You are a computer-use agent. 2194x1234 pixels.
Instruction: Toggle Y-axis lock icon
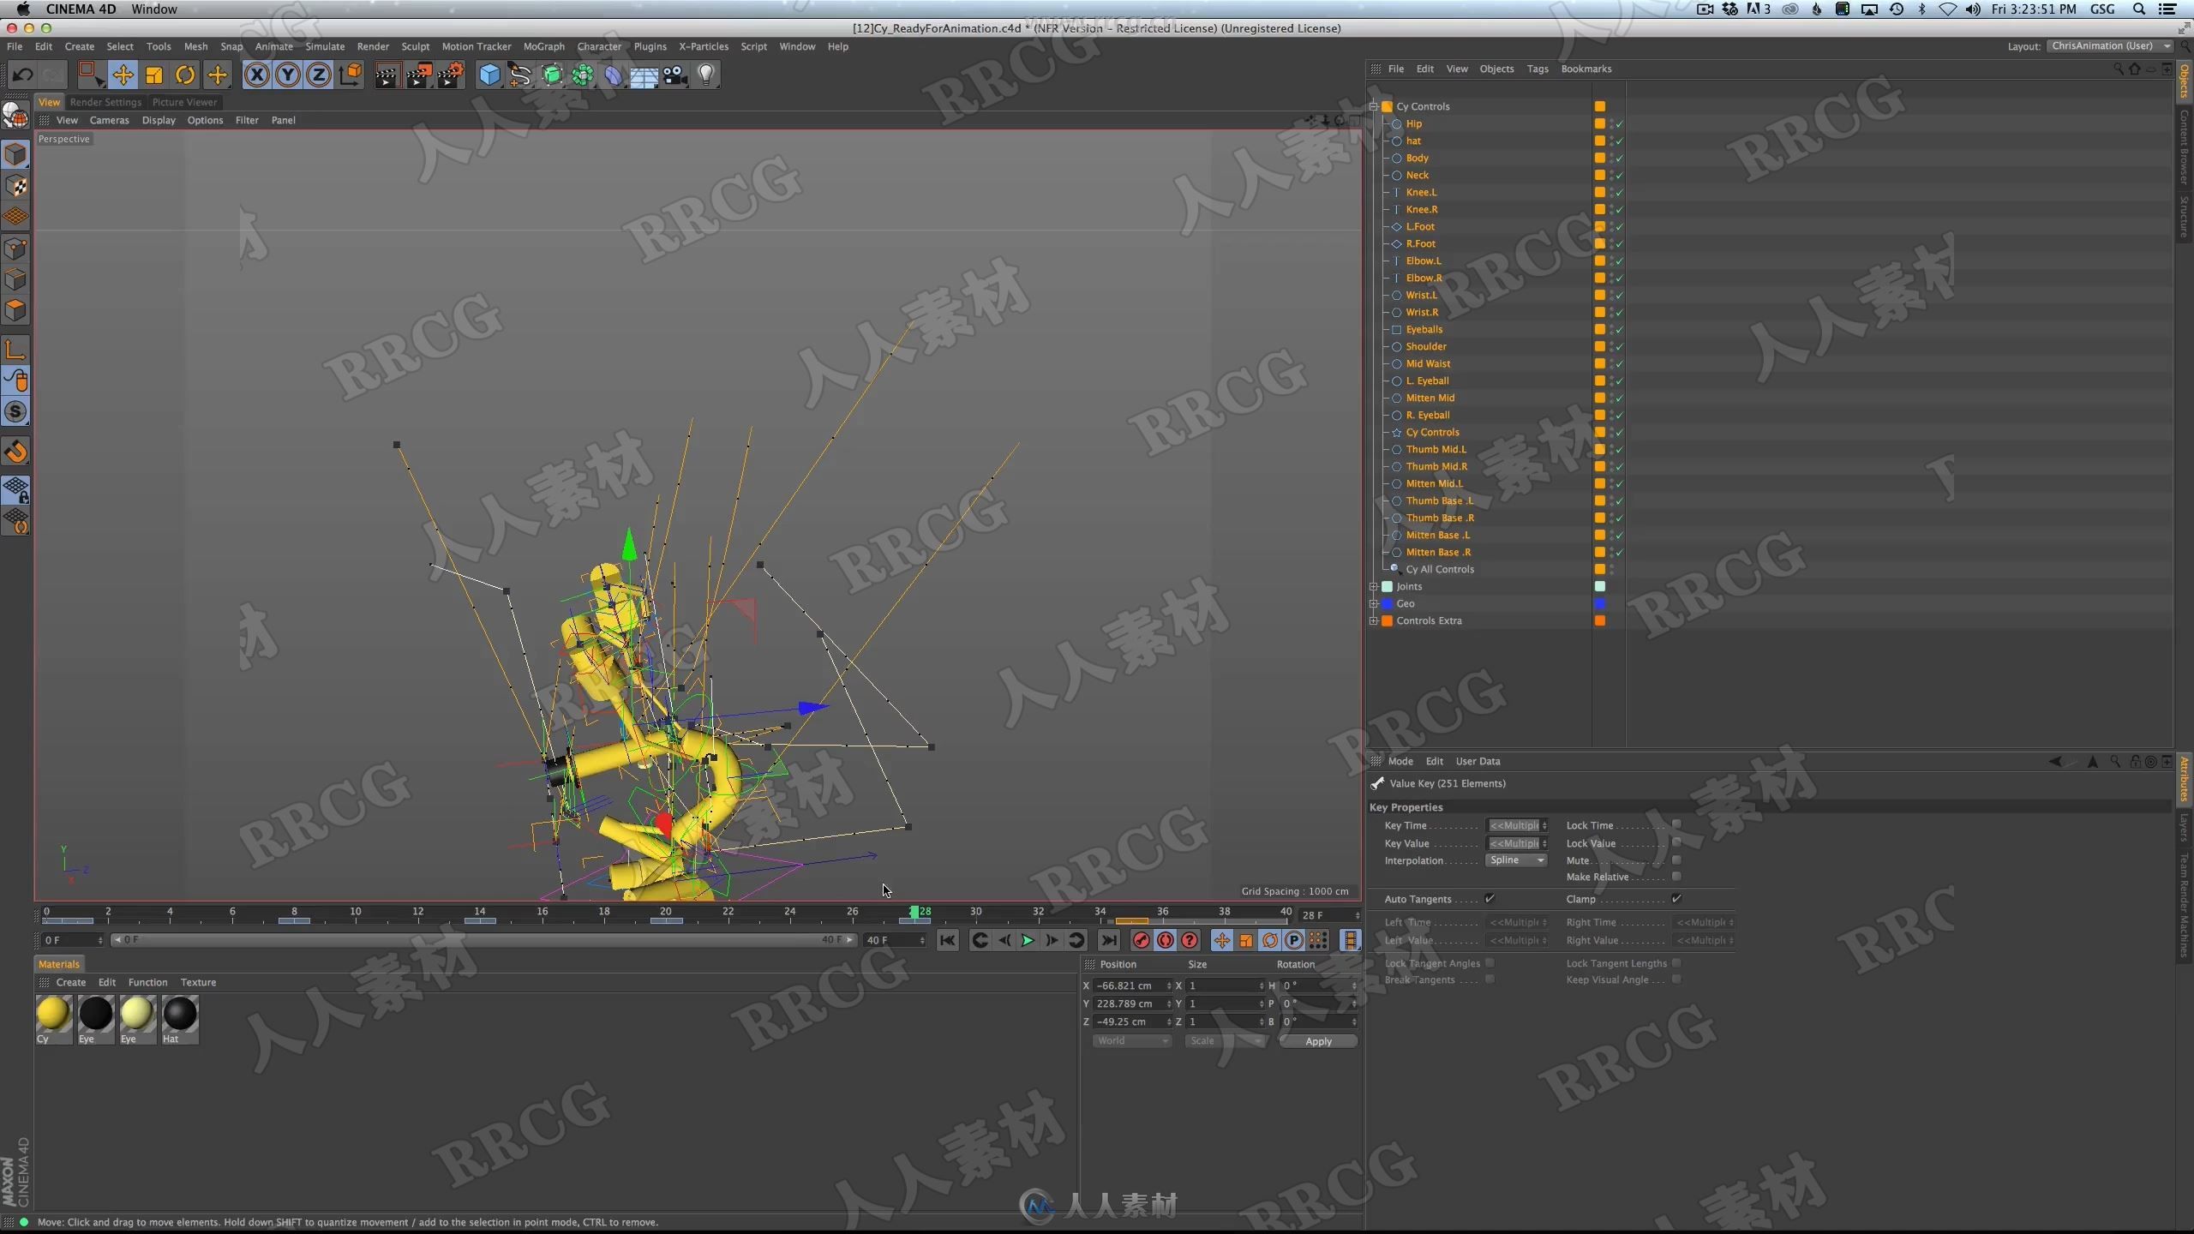coord(288,75)
